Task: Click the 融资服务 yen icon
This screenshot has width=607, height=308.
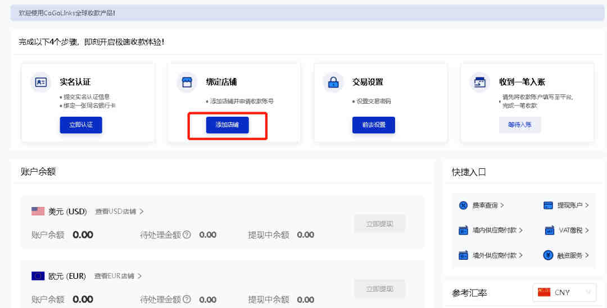Action: [549, 255]
